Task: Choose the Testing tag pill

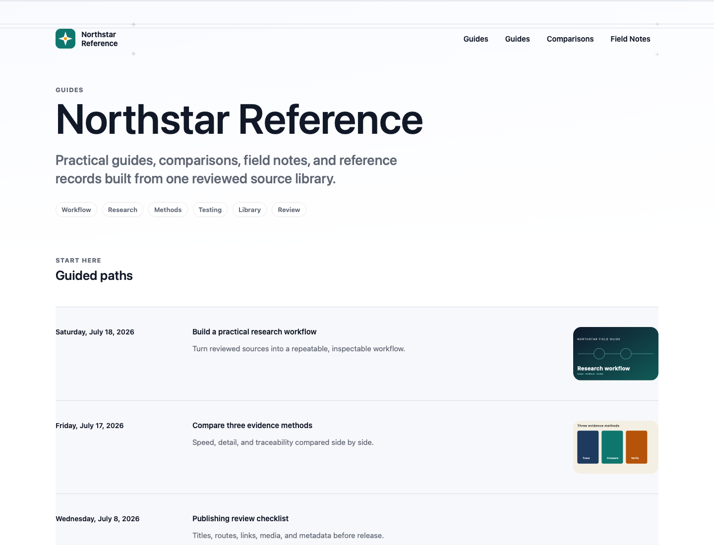Action: pos(210,210)
